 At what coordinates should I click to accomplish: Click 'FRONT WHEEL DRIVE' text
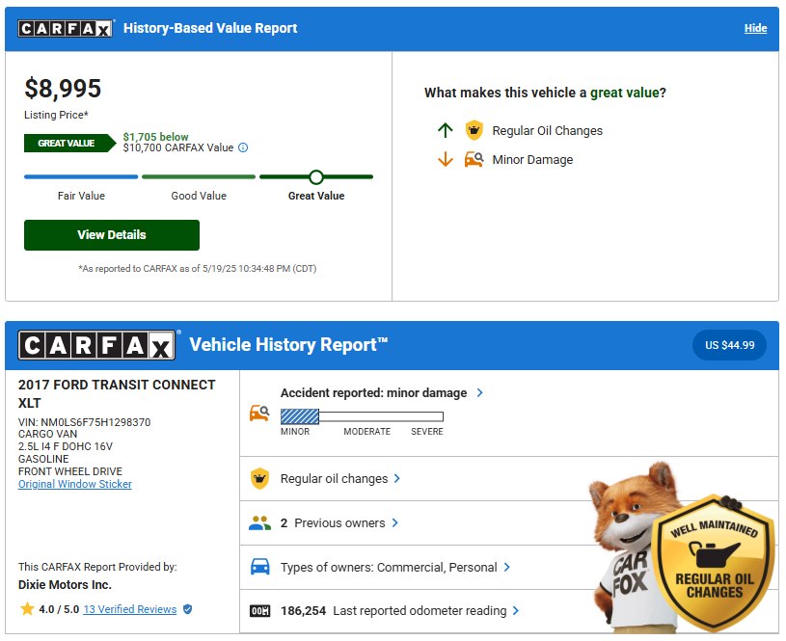(70, 471)
